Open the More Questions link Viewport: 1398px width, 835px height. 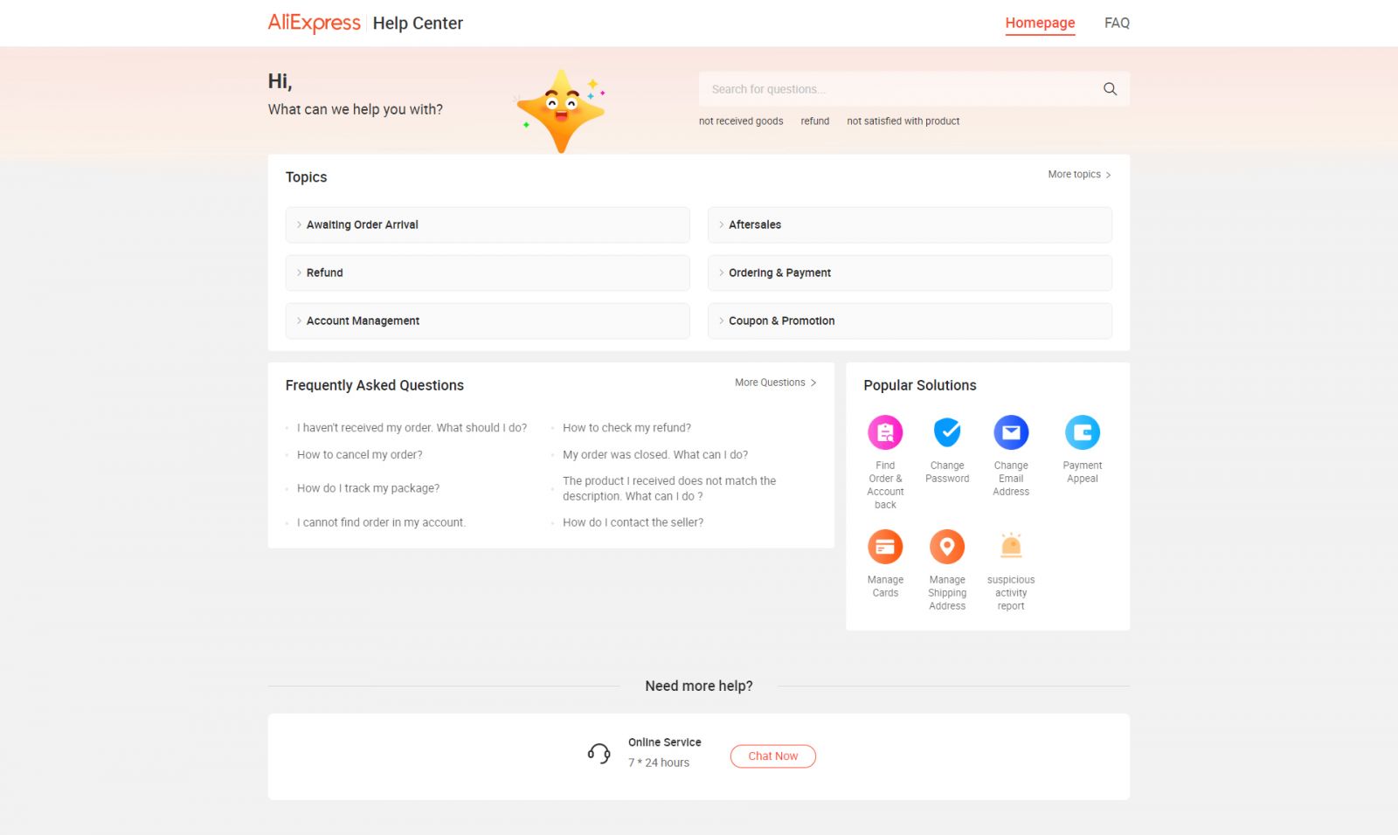coord(775,383)
